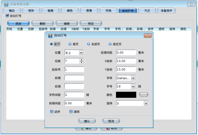The image size is (198, 135).
Task: Decrease 位数 with the down stepper arrow
Action: [82, 62]
